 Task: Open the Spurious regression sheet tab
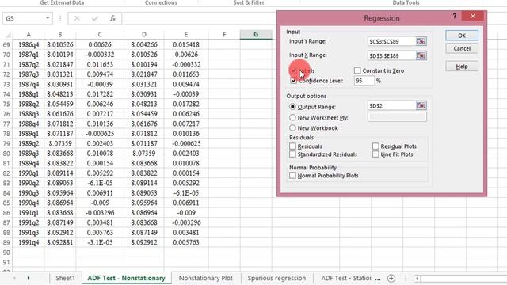pos(276,278)
